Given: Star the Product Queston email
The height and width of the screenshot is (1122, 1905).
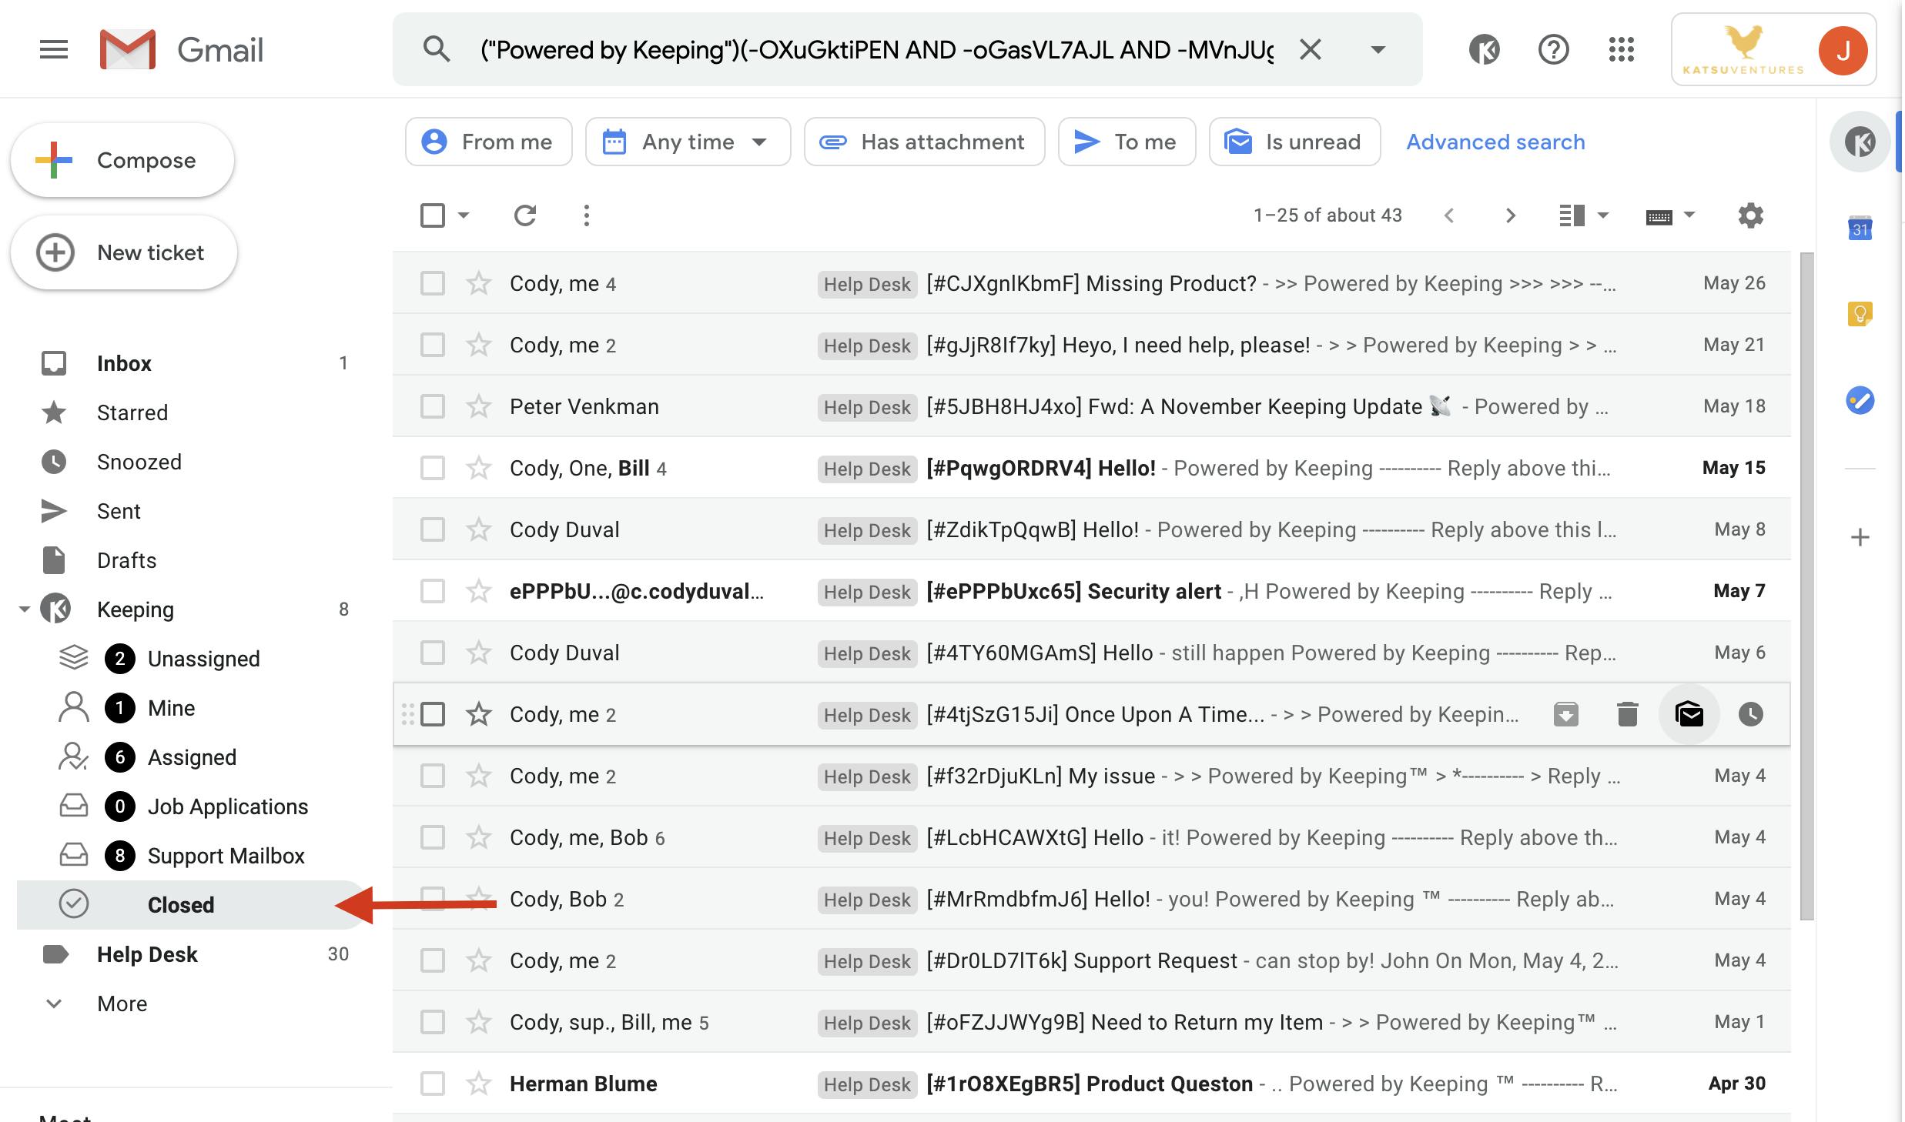Looking at the screenshot, I should coord(479,1084).
